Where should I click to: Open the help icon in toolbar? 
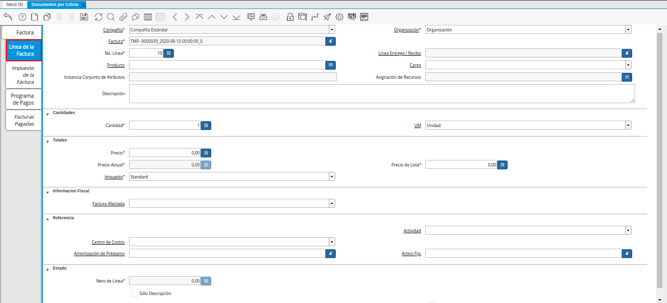pos(22,17)
